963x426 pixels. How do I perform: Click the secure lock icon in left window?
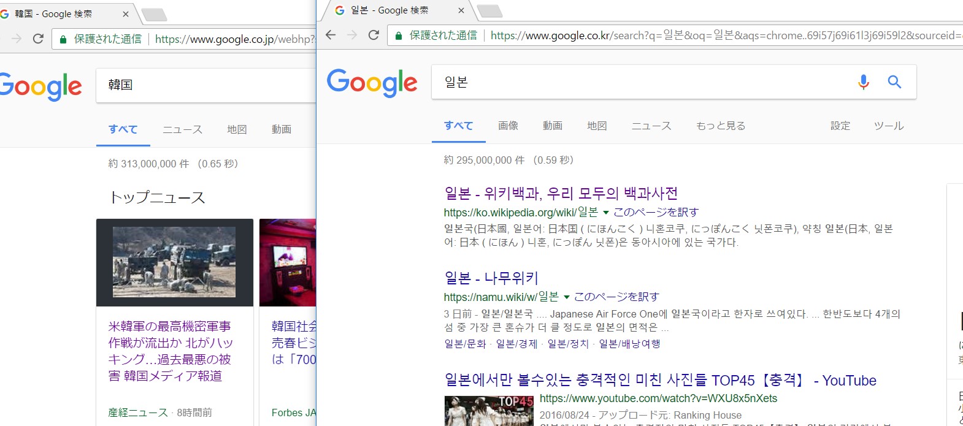pos(63,39)
